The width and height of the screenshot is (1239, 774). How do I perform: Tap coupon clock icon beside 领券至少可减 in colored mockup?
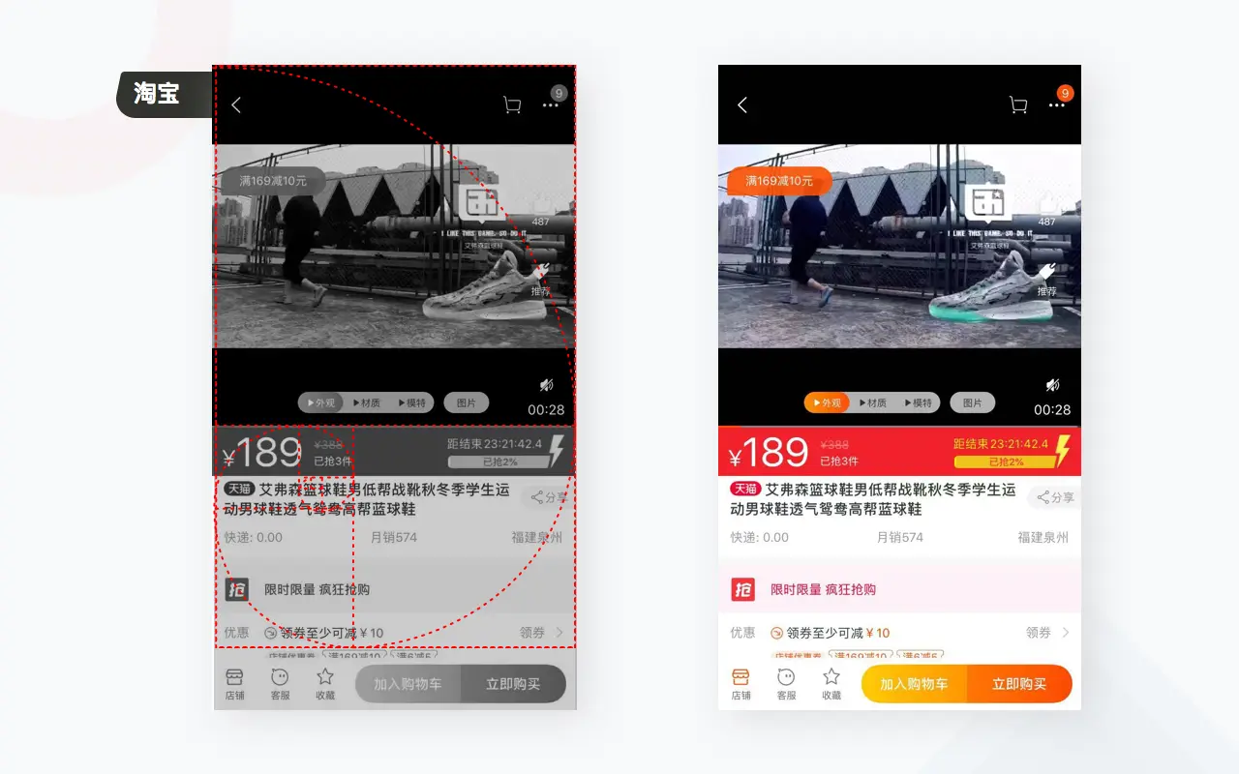tap(776, 633)
